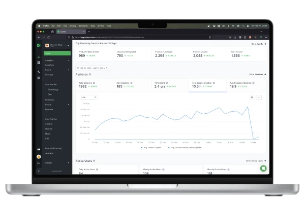Screen dimensions: 305x198
Task: Click the info icon beside Daily Active Users
Action: tap(97, 170)
